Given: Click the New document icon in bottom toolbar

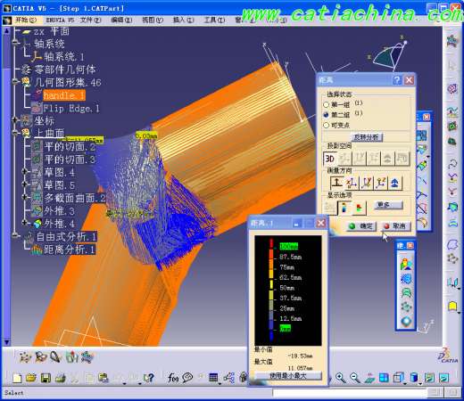Looking at the screenshot, I should point(17,378).
